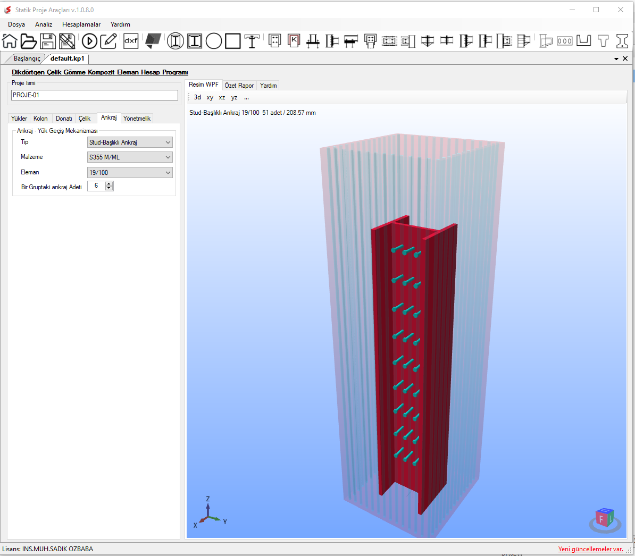The image size is (635, 556).
Task: Click the haunched beam connection icon
Action: 428,41
